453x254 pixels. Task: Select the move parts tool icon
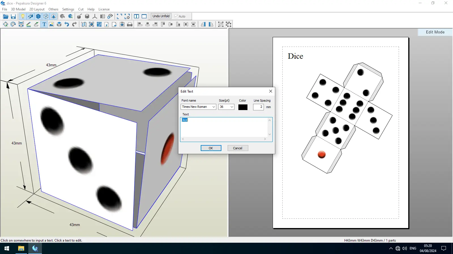(6, 24)
